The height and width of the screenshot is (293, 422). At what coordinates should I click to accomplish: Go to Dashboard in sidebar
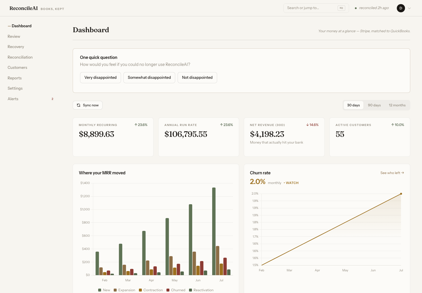tap(21, 26)
